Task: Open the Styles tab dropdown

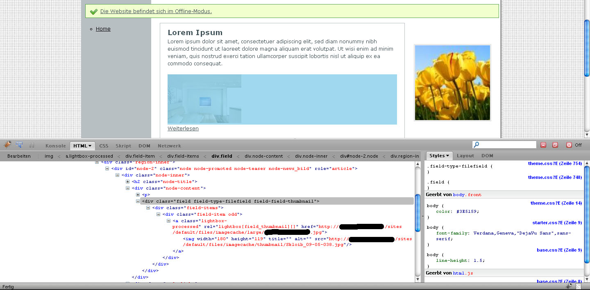Action: 439,156
